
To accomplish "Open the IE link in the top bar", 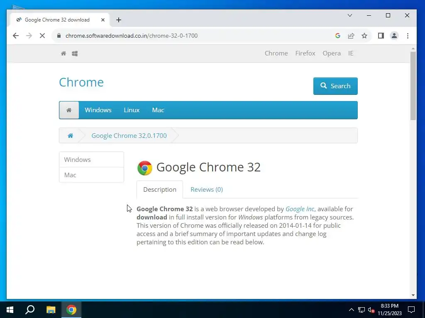I will point(351,53).
